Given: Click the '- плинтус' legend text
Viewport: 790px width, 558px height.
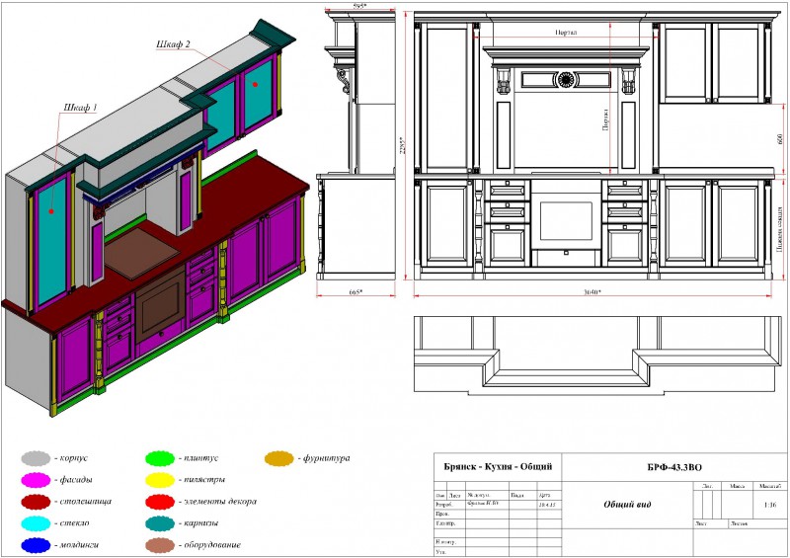Looking at the screenshot, I should click(x=198, y=458).
